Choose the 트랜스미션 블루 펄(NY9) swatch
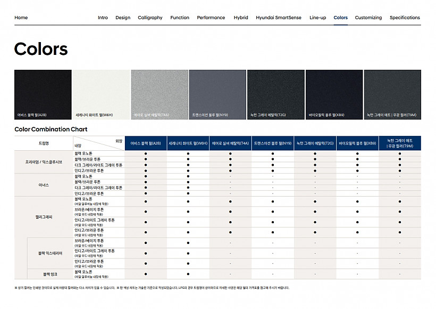436x309 pixels. click(217, 95)
